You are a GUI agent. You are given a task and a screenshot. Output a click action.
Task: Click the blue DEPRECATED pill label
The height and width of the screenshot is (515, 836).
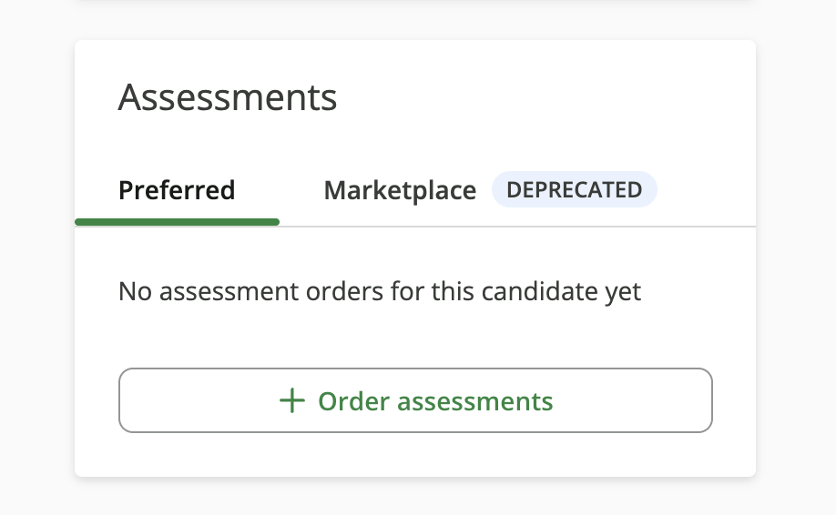click(575, 189)
